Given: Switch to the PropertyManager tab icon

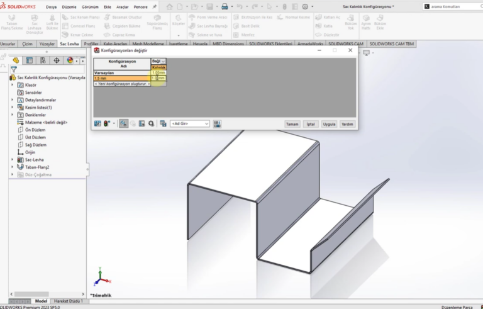Looking at the screenshot, I should tap(30, 60).
